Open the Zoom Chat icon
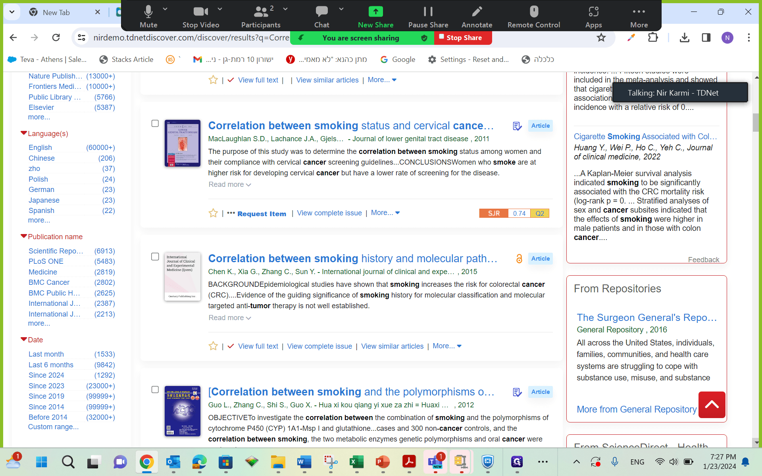The image size is (762, 476). coord(321,17)
